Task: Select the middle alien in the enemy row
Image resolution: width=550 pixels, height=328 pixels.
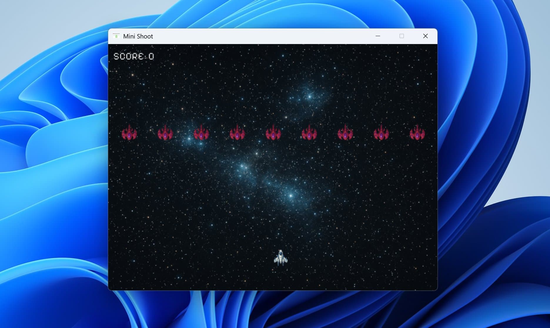Action: (x=274, y=134)
